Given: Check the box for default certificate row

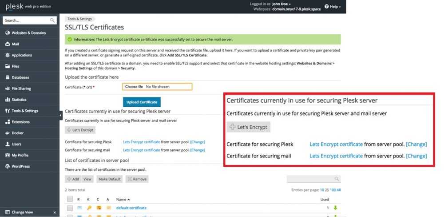Looking at the screenshot, I should click(70, 208).
